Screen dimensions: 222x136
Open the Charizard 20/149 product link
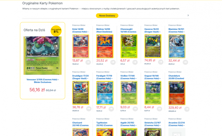point(80,124)
